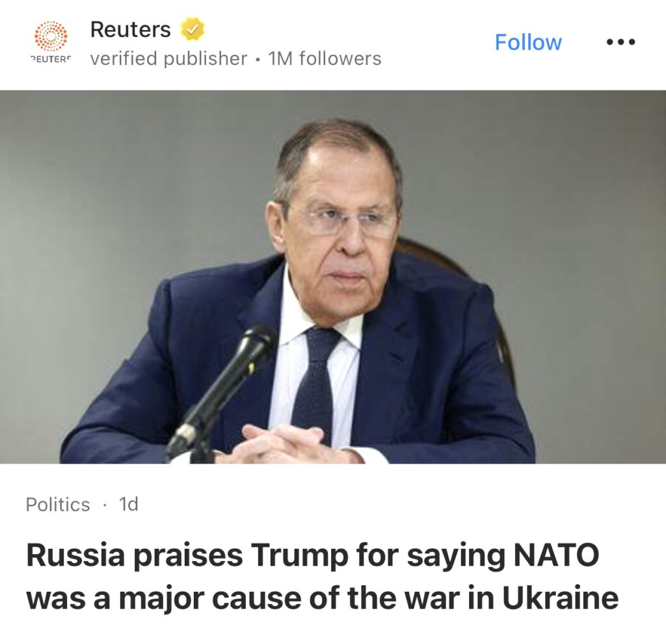This screenshot has width=666, height=625.
Task: Open the Reuters publisher name link
Action: point(130,29)
